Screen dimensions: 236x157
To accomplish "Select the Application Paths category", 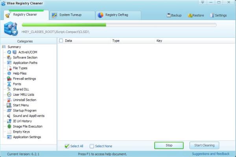I will point(25,63).
